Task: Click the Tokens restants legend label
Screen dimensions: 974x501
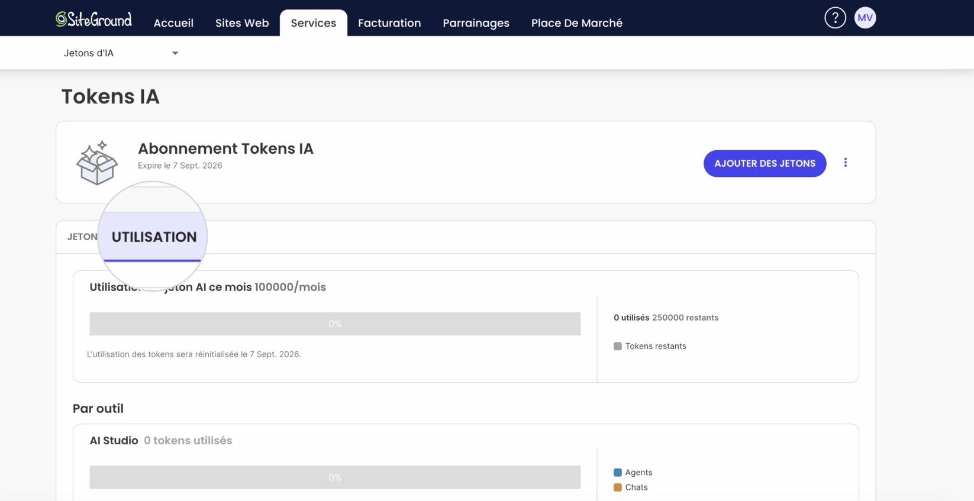Action: tap(656, 347)
